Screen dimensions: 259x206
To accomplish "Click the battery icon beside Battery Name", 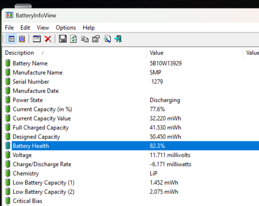I will pos(8,63).
